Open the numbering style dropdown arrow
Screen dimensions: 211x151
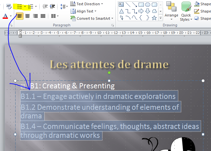pos(36,6)
